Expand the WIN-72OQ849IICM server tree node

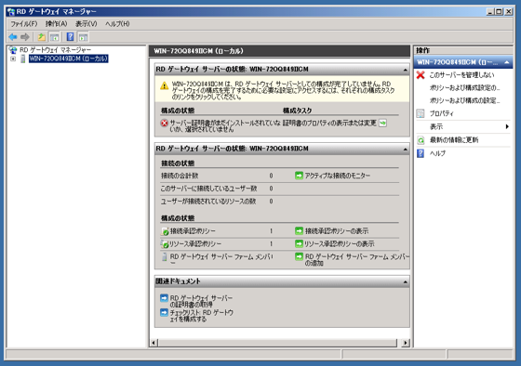tap(13, 59)
